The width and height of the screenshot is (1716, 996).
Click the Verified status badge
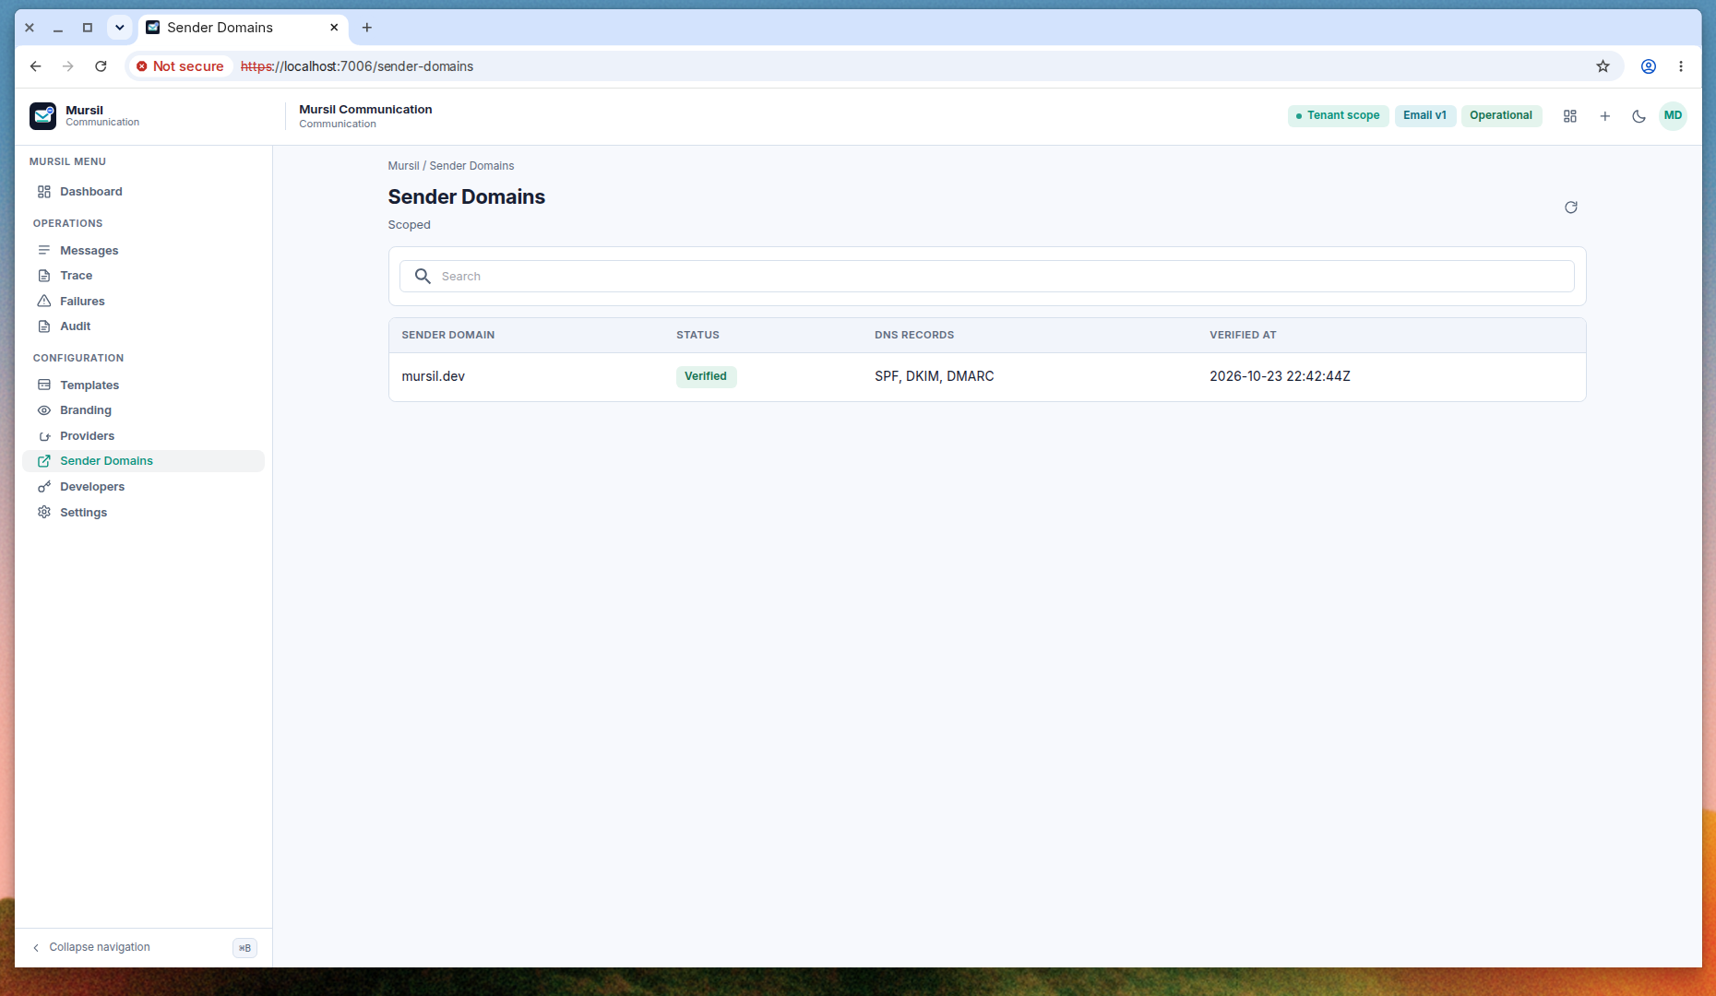[706, 376]
